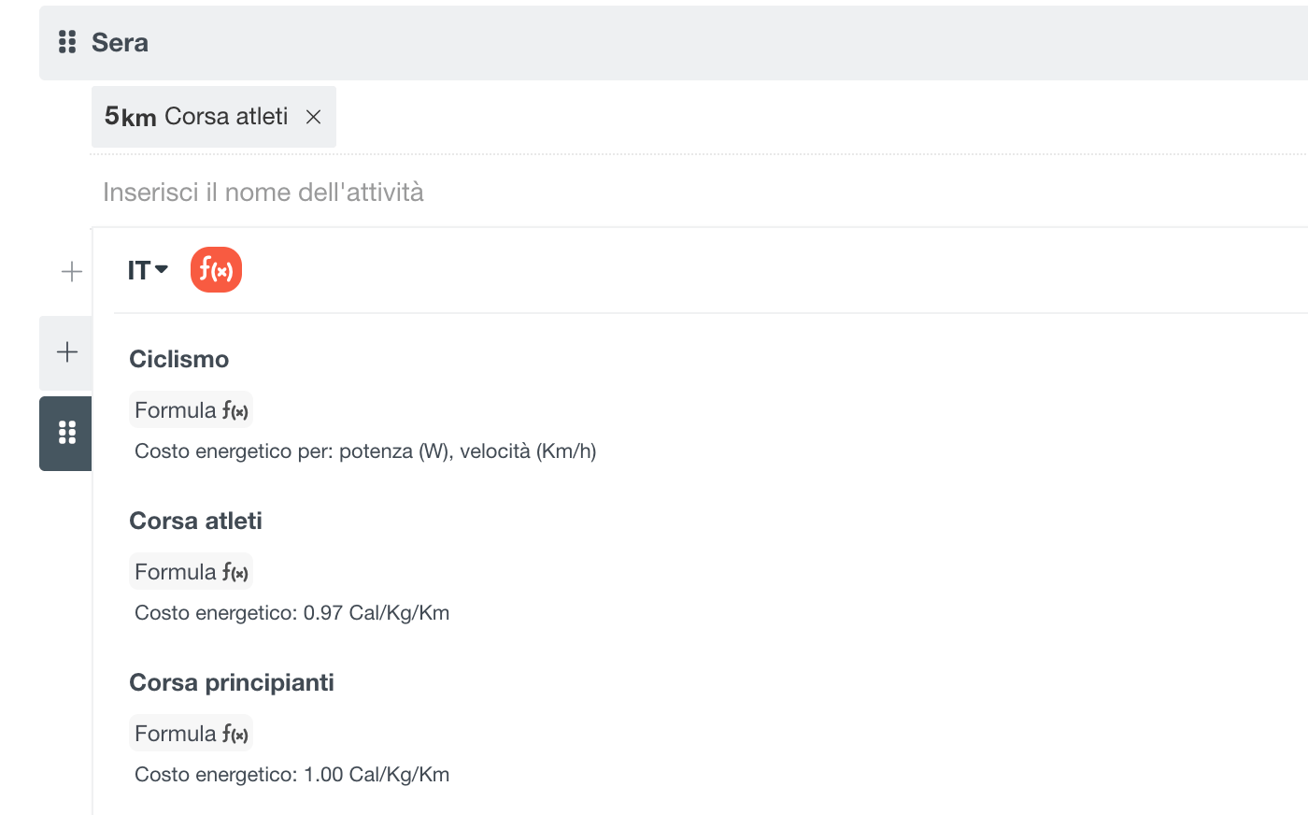This screenshot has height=815, width=1308.
Task: Click the 1.00 Cal/Kg/Km cost description
Action: [291, 775]
